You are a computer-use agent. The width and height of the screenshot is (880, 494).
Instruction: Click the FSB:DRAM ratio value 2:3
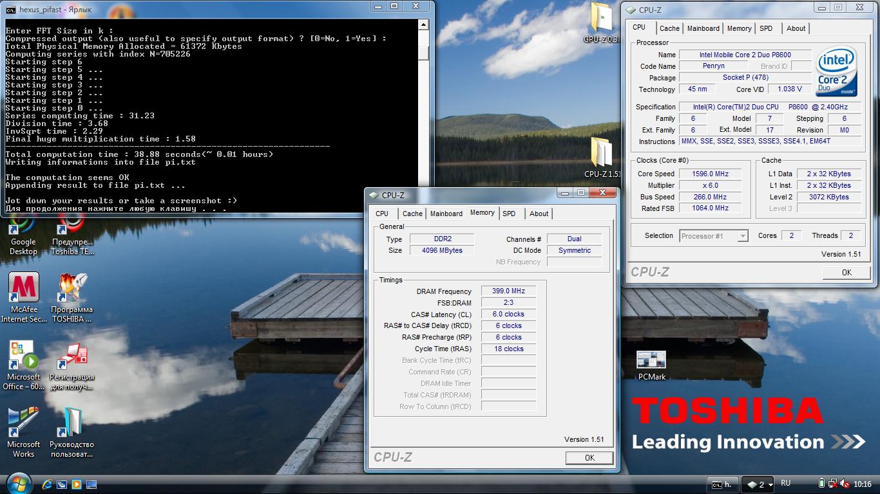508,303
